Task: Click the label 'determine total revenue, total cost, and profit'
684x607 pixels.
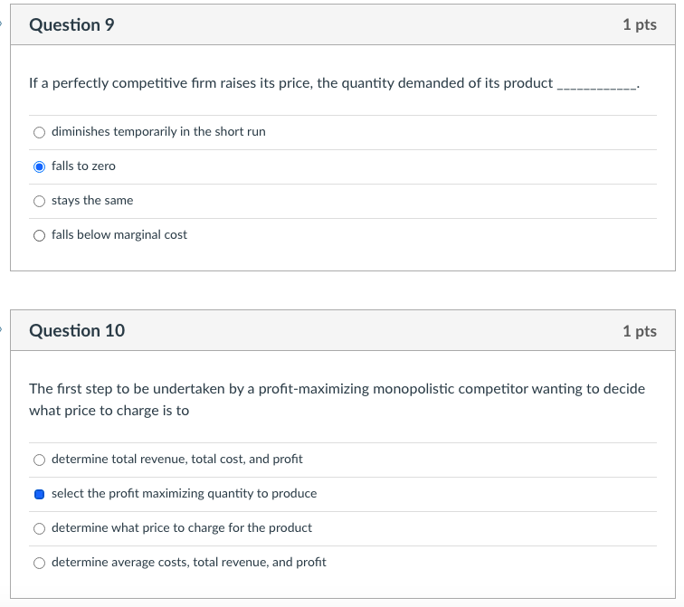Action: click(177, 460)
